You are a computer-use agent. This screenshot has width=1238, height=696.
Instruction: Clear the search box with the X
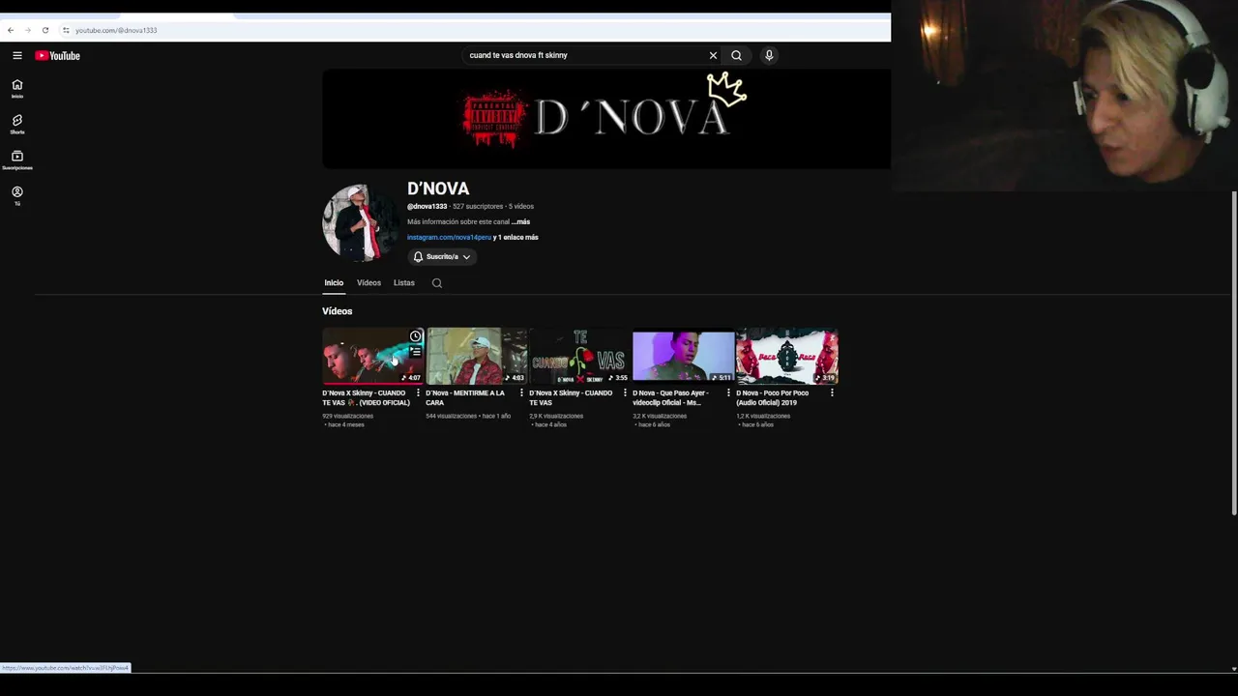click(713, 55)
